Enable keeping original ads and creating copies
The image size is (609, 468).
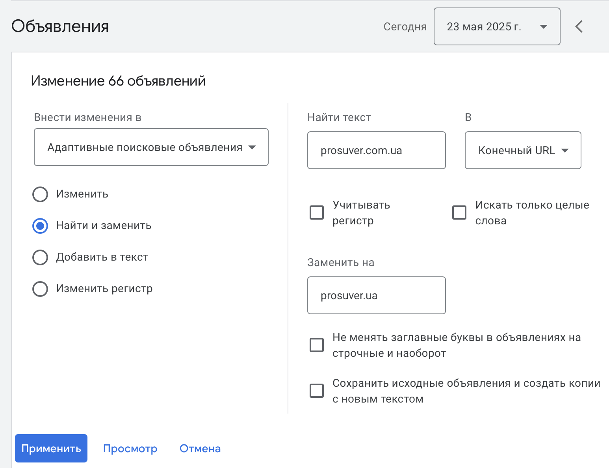tap(316, 391)
